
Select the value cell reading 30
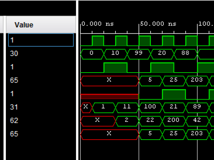coord(14,53)
